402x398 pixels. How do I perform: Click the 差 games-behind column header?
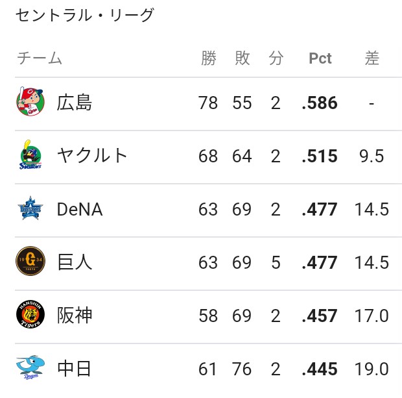372,58
